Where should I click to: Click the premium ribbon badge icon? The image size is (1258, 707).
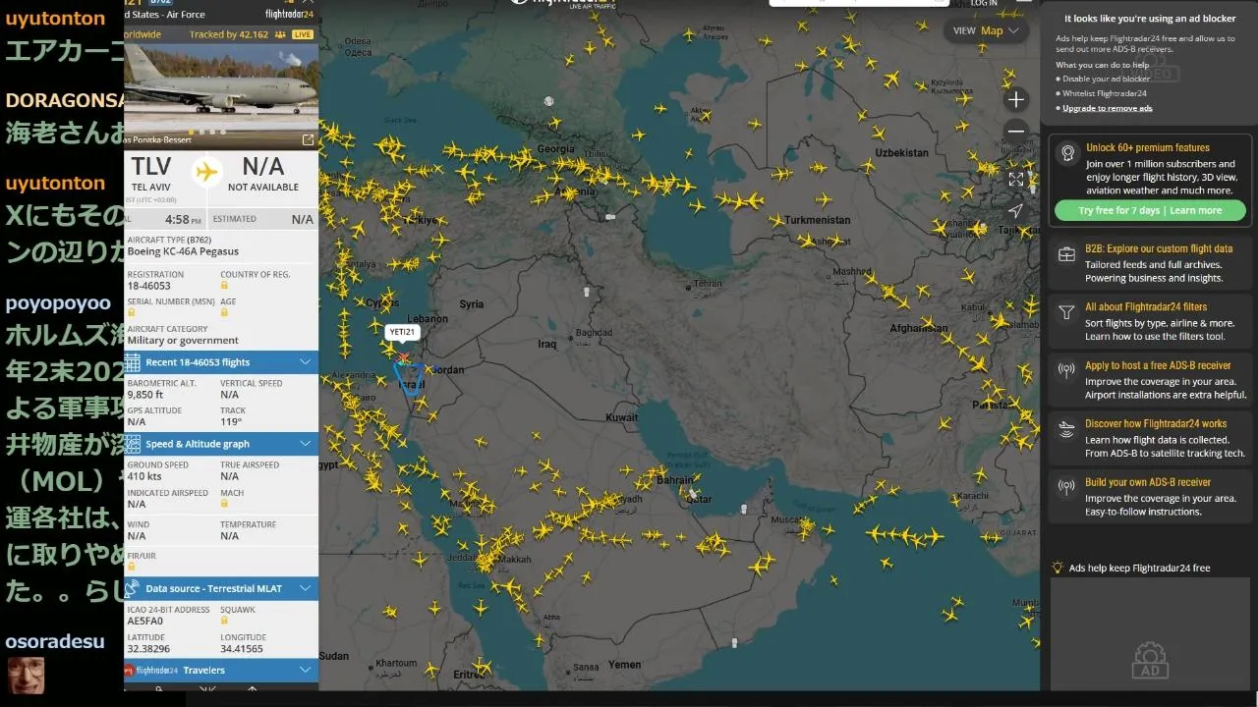[x=1066, y=152]
